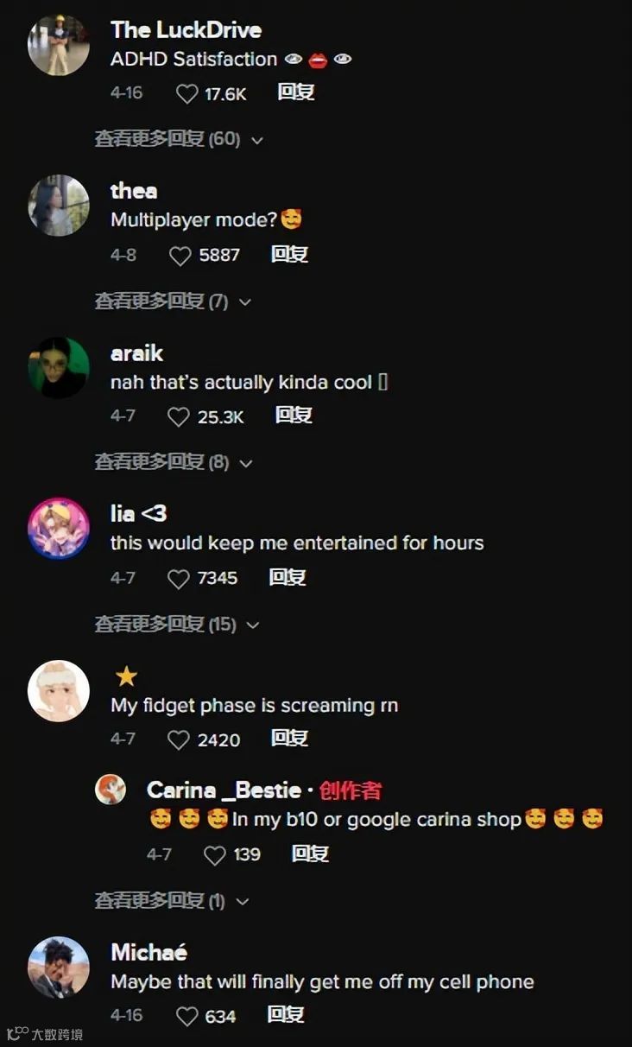Image resolution: width=632 pixels, height=1047 pixels.
Task: Heart lia <3's entertained comment
Action: tap(178, 579)
